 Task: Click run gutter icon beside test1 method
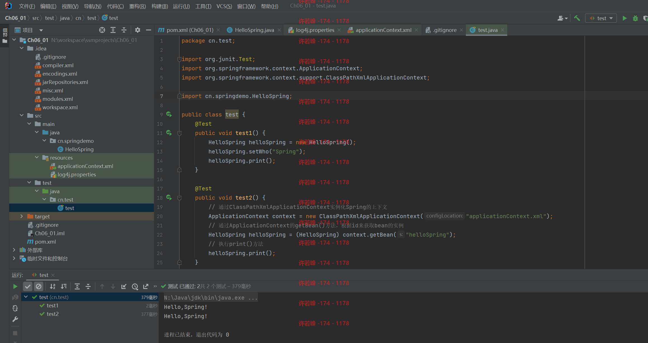[x=169, y=133]
